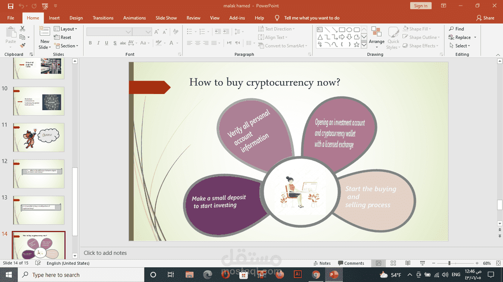
Task: Start slideshow from status bar icon
Action: click(x=422, y=263)
